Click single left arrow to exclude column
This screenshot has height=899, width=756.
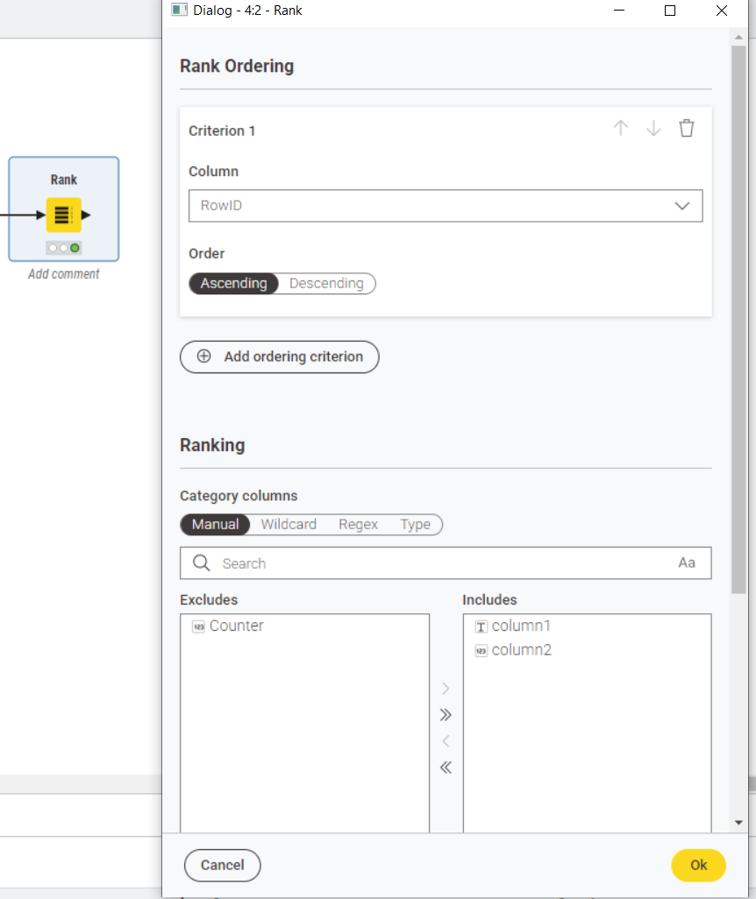coord(446,741)
